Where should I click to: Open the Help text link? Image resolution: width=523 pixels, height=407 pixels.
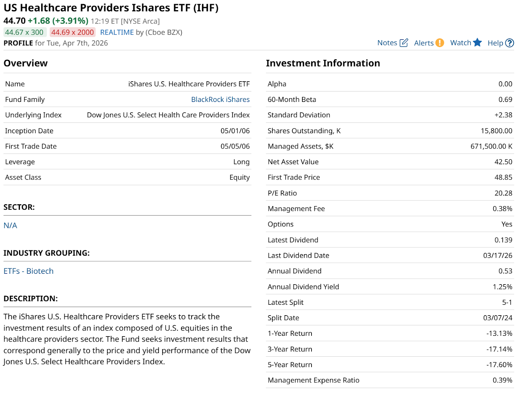(x=495, y=43)
